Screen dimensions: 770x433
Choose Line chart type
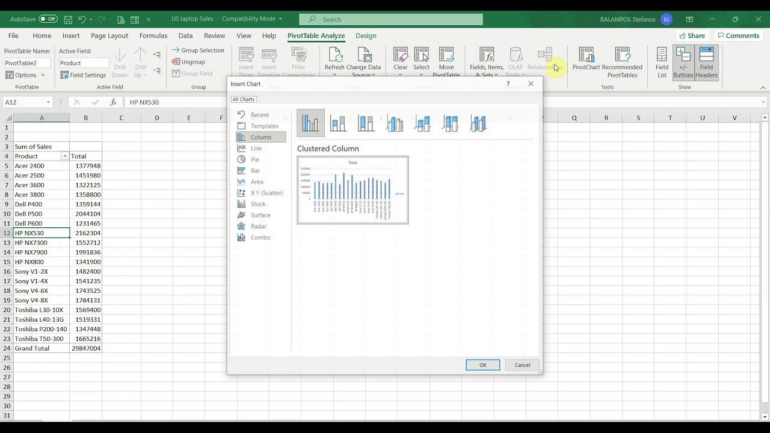pos(256,149)
